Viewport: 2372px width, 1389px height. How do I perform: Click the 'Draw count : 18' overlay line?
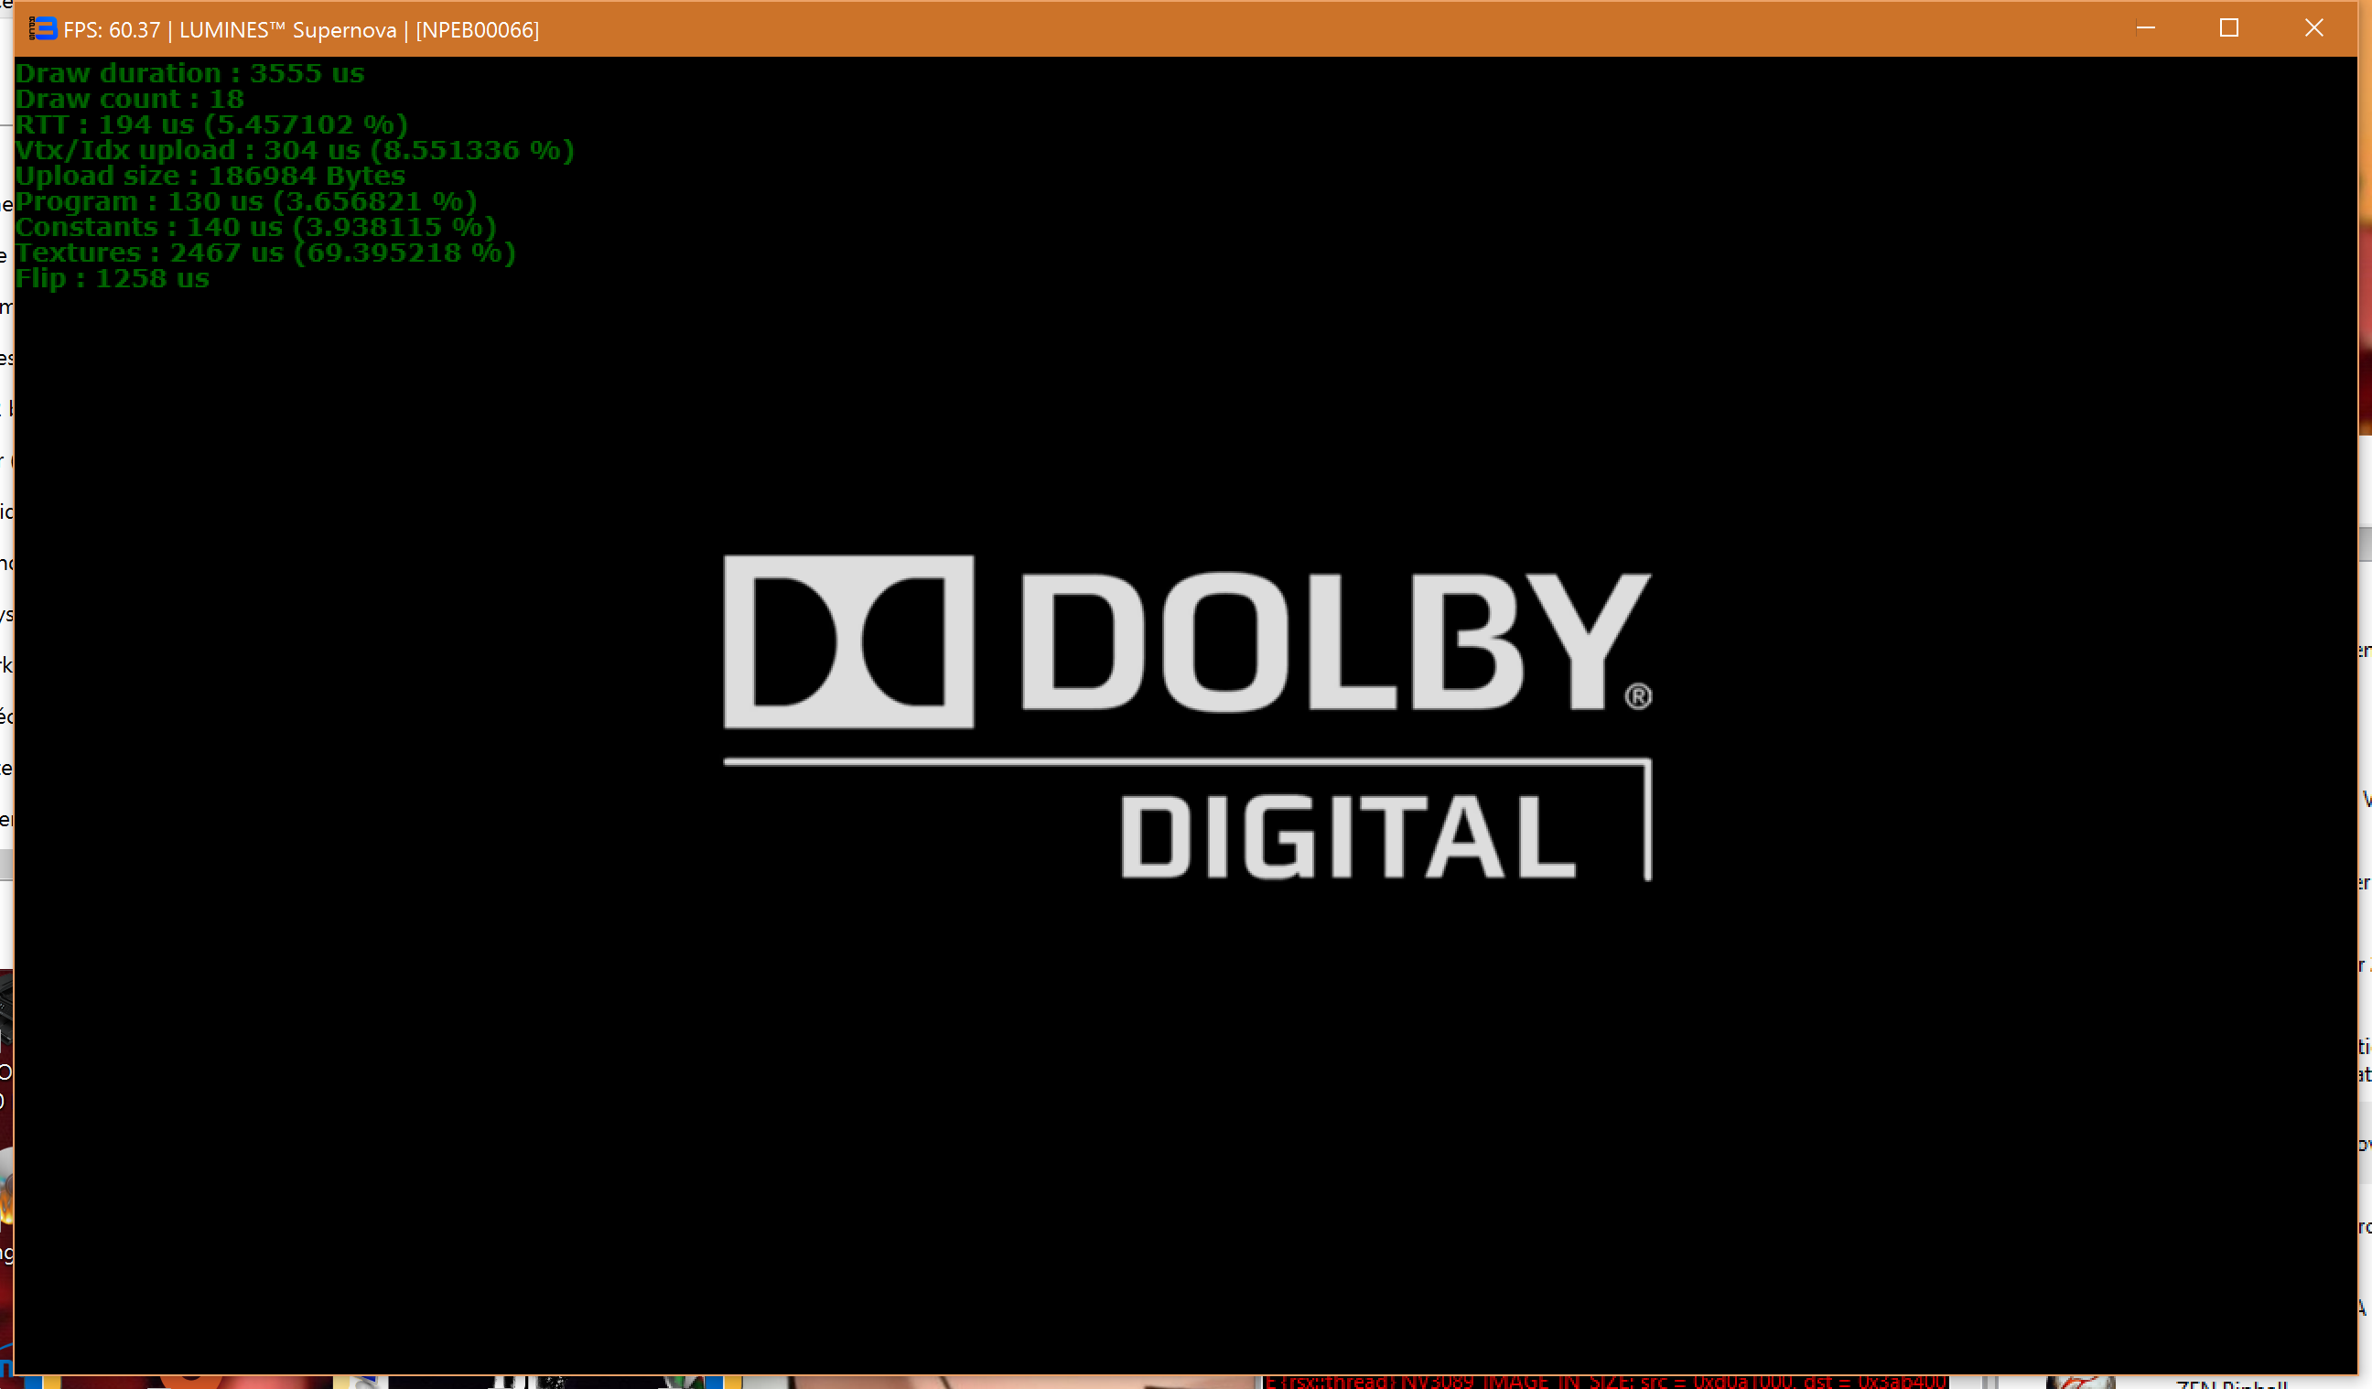[129, 99]
